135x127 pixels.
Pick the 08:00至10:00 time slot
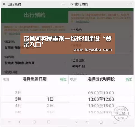tap(101, 93)
